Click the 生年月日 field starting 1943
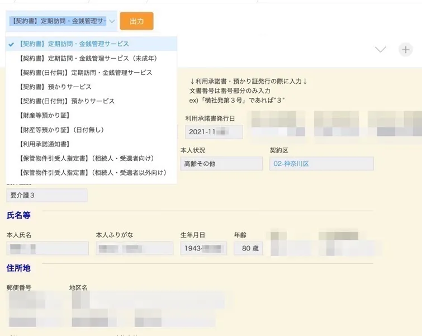This screenshot has width=422, height=336. pos(203,249)
